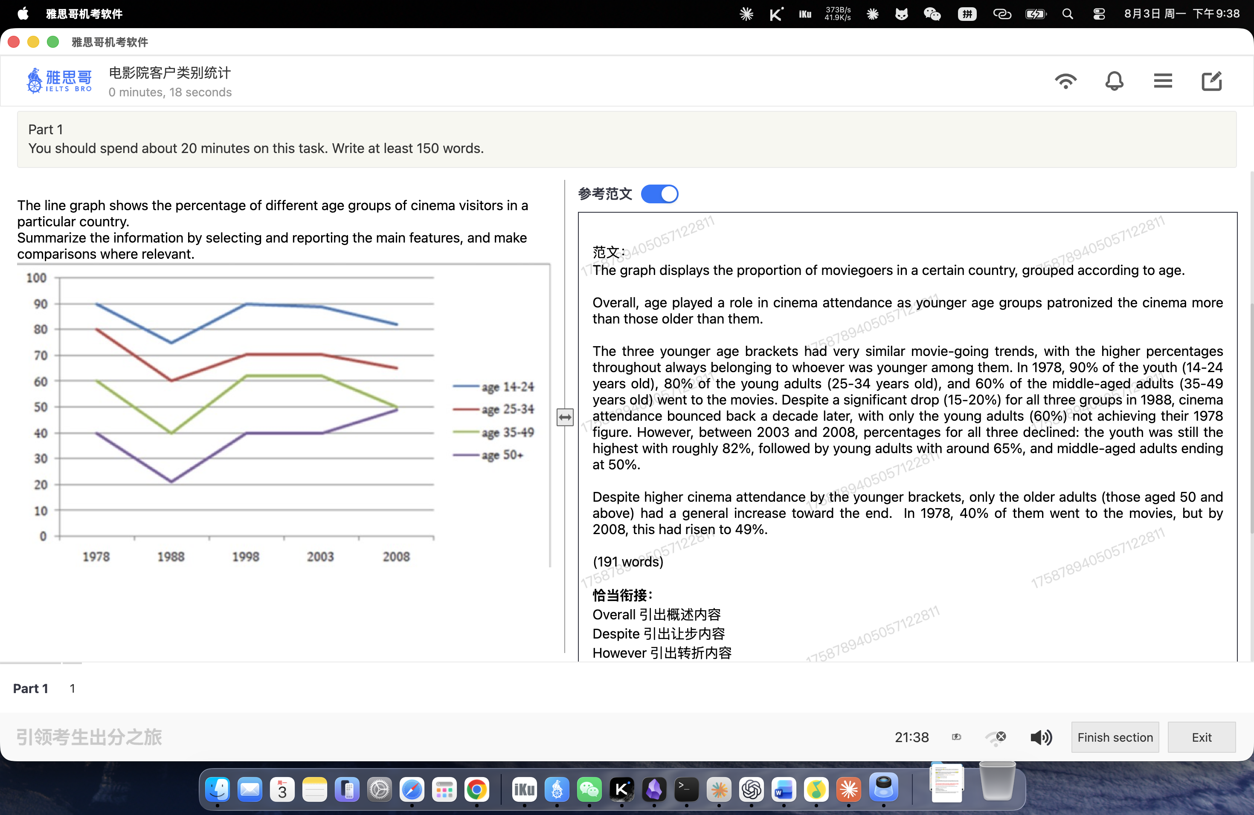The image size is (1254, 815).
Task: Click the elapsed time '0 minutes, 18 seconds'
Action: click(170, 92)
